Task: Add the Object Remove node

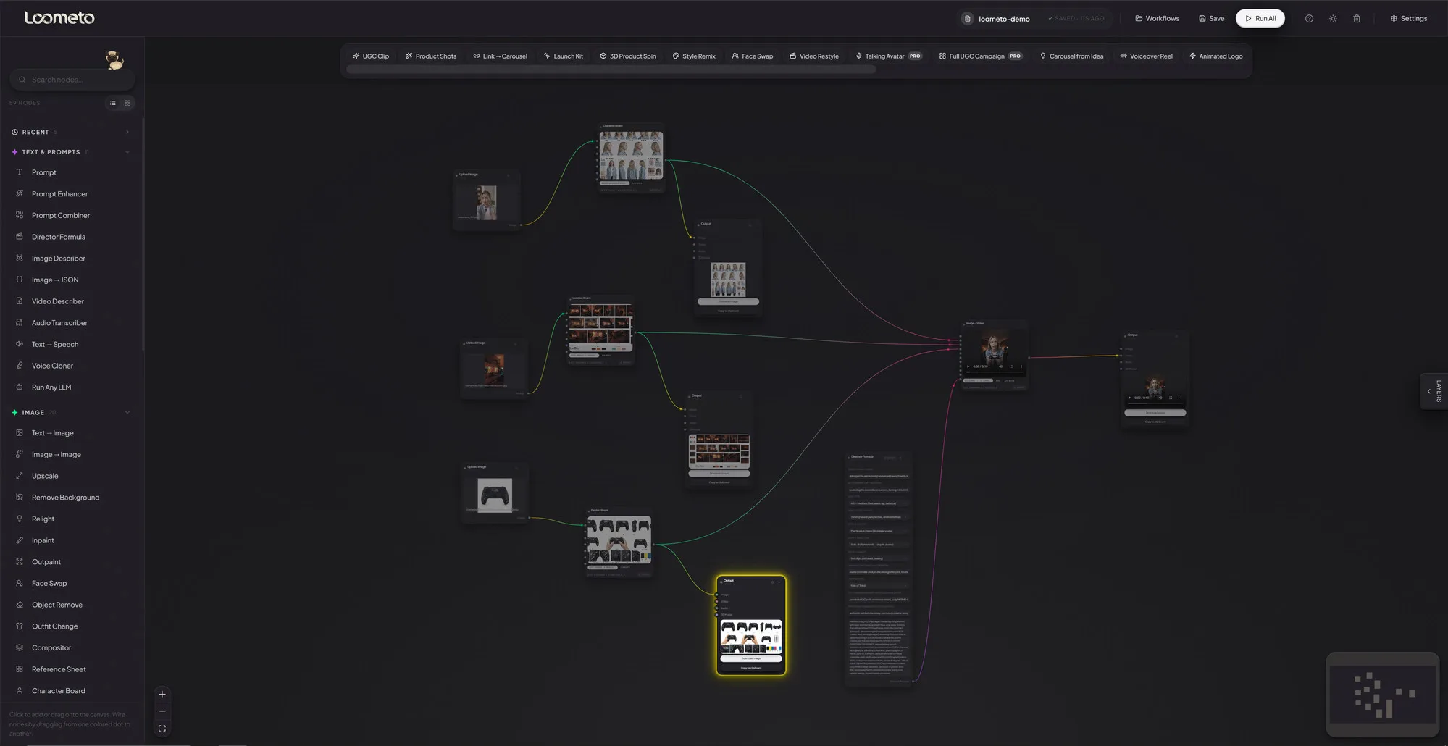Action: (x=71, y=605)
